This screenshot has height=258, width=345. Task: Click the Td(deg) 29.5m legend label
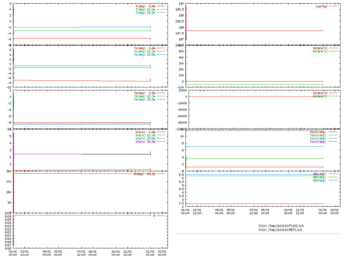(144, 99)
